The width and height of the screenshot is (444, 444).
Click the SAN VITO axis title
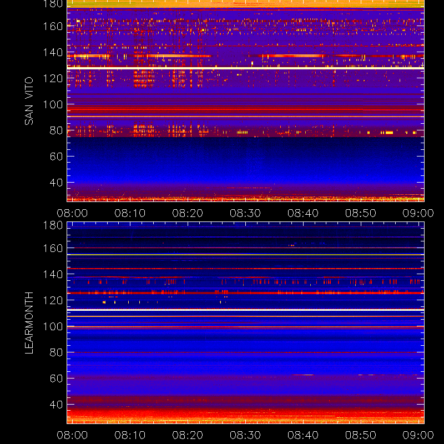(x=29, y=101)
